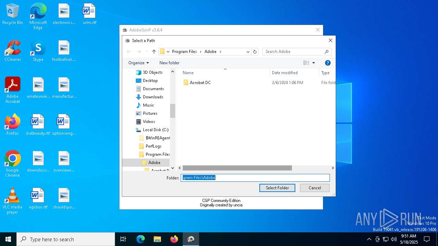Open the Firefox desktop shortcut

pyautogui.click(x=13, y=125)
